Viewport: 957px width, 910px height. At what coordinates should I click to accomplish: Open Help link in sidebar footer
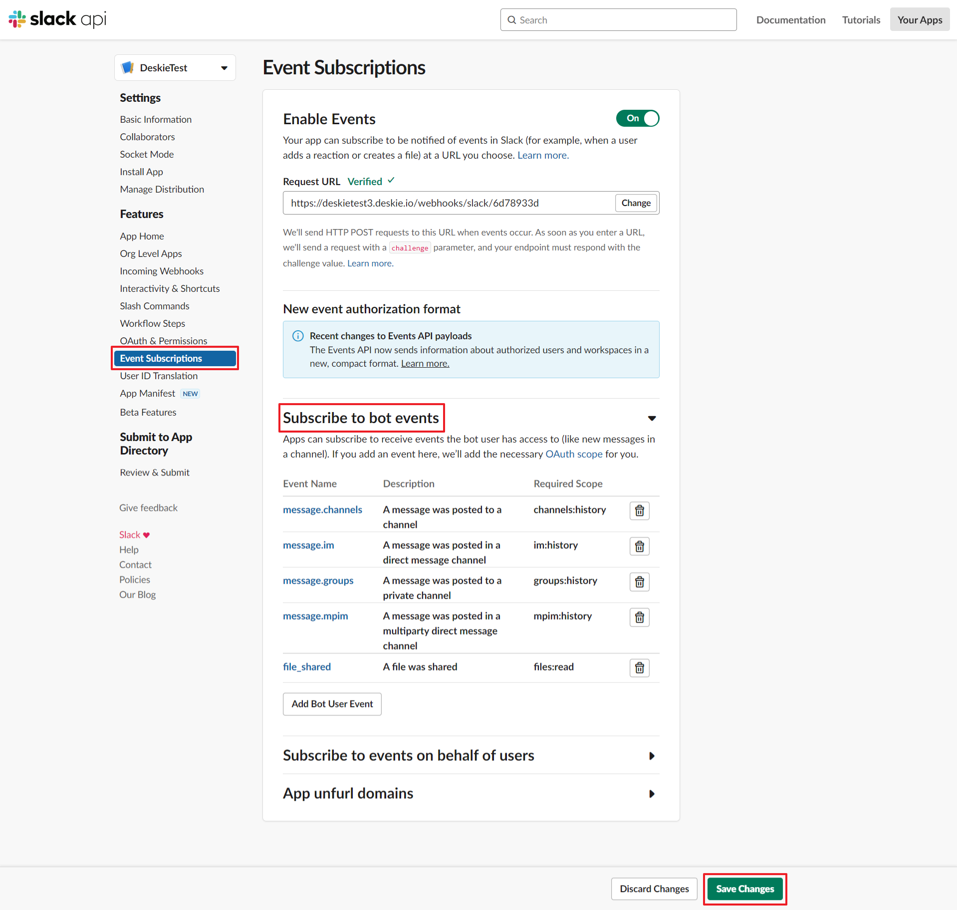click(129, 550)
